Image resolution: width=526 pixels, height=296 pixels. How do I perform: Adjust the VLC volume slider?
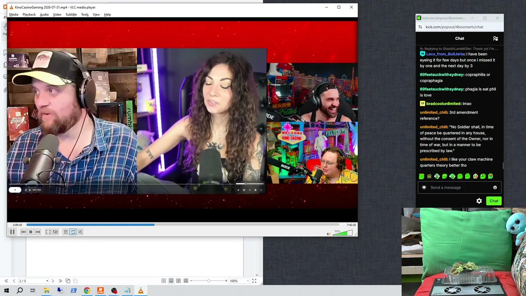click(342, 233)
